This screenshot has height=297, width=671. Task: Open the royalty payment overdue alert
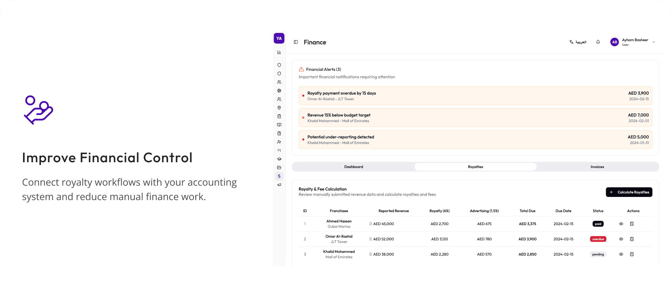tap(475, 96)
